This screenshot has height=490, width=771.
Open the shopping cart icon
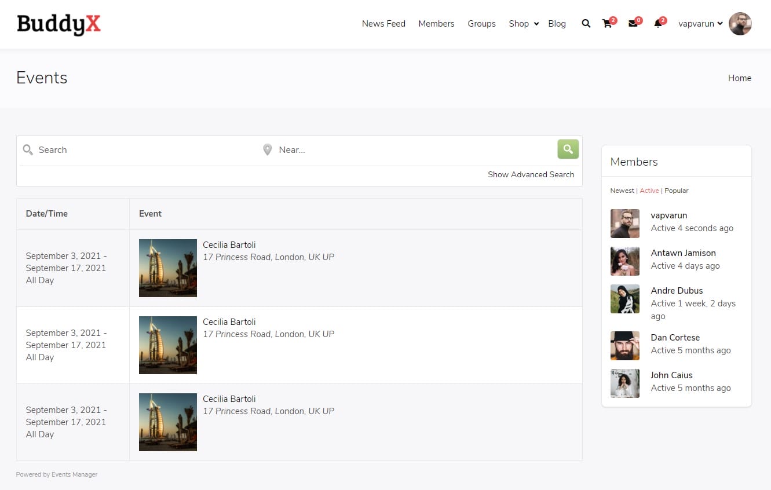(x=607, y=24)
